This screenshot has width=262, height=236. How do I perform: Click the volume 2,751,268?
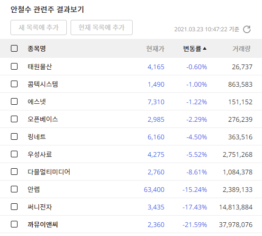tap(237, 155)
